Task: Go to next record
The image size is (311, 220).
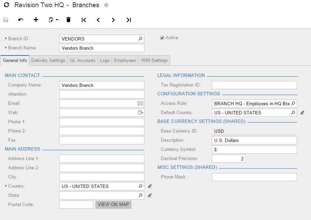Action: (113, 20)
